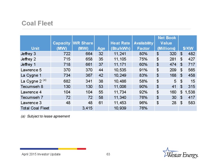
Task: Click the April 2015 Investor Update footer
Action: tap(41, 154)
